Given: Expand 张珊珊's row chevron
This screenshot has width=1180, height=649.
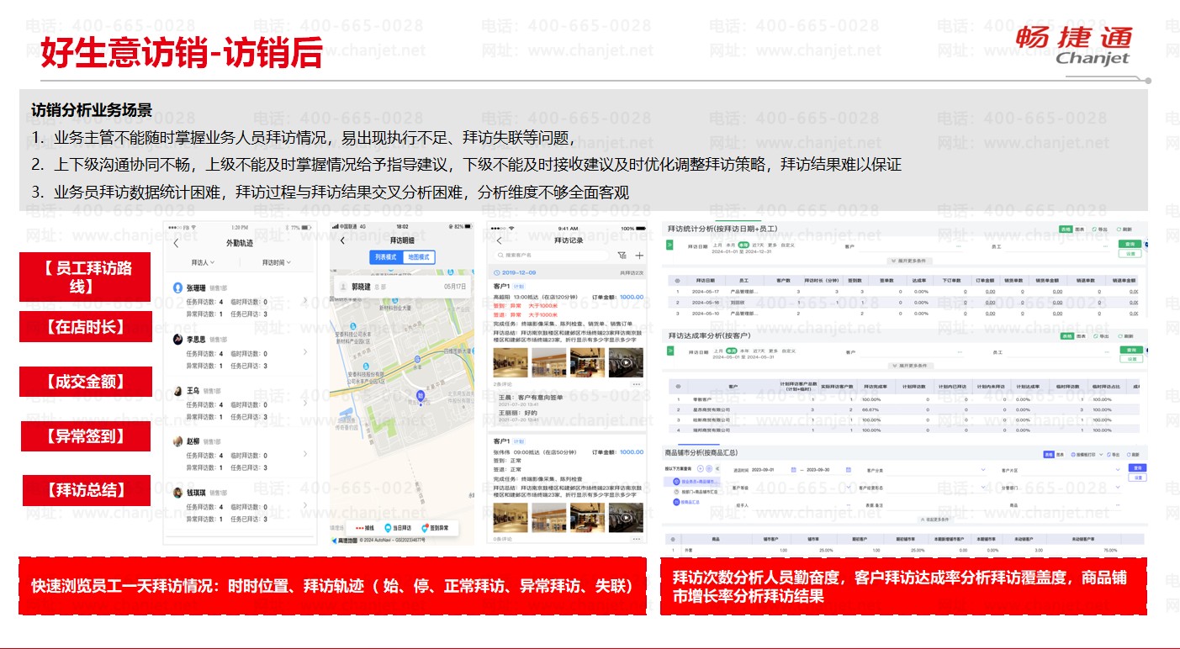Looking at the screenshot, I should pyautogui.click(x=305, y=300).
